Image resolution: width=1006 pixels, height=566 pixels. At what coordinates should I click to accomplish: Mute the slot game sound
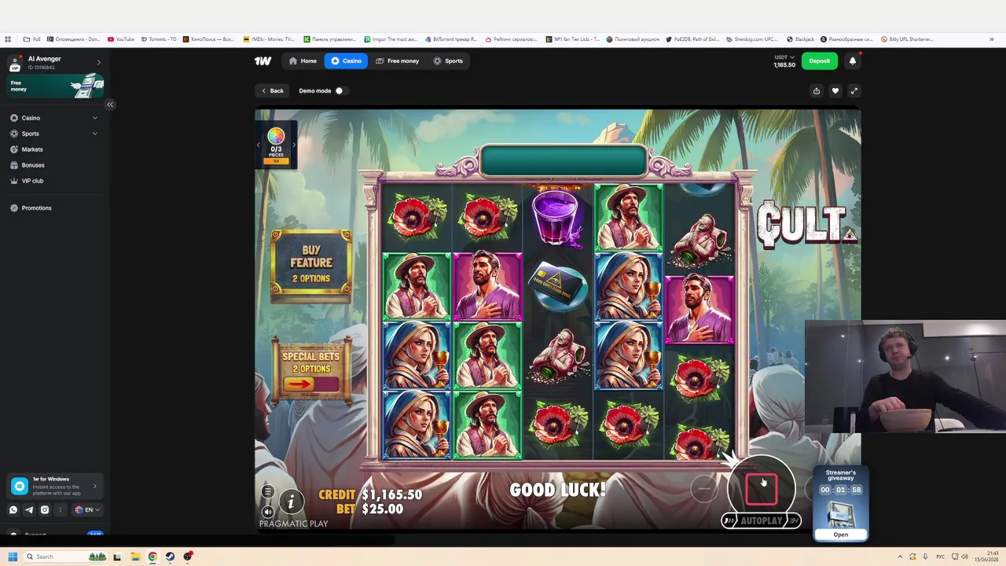(268, 512)
